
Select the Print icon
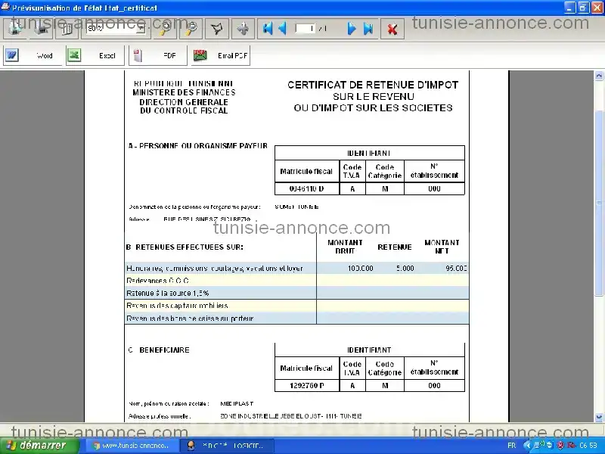17,28
